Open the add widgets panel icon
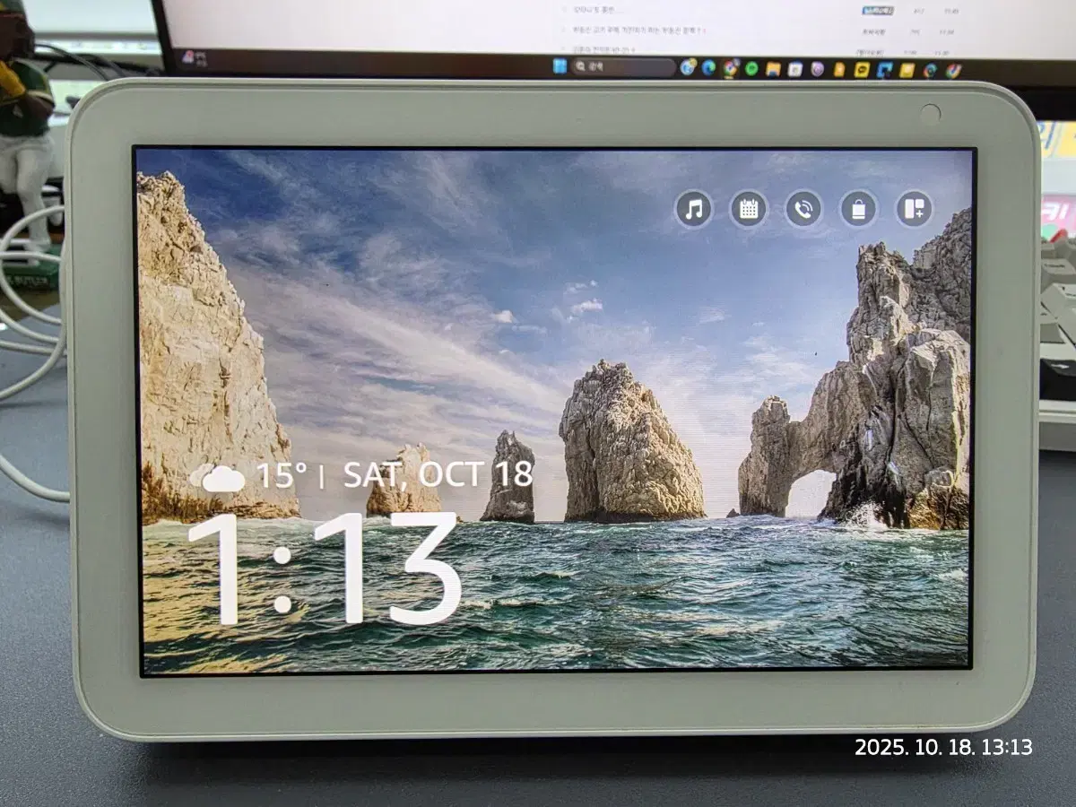The image size is (1076, 807). pos(914,210)
